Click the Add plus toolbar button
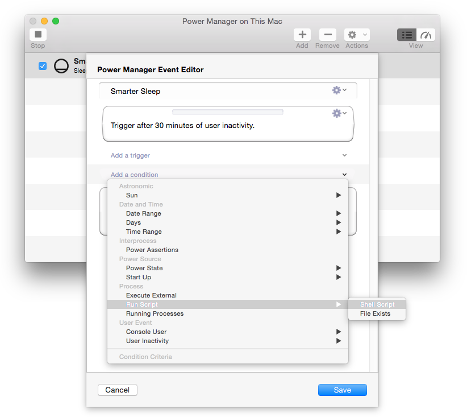The image size is (467, 417). pos(302,35)
